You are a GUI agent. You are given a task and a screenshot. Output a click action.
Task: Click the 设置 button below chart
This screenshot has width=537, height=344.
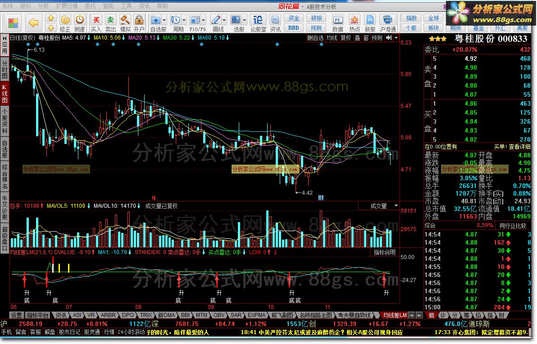click(16, 315)
